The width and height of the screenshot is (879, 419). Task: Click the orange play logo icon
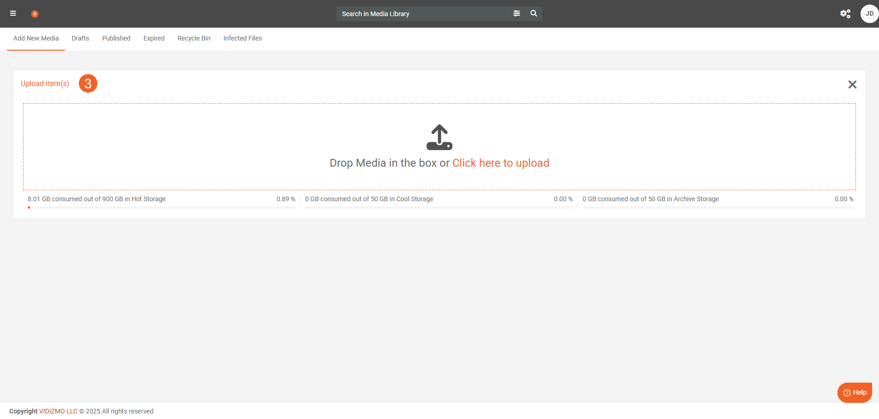click(35, 14)
